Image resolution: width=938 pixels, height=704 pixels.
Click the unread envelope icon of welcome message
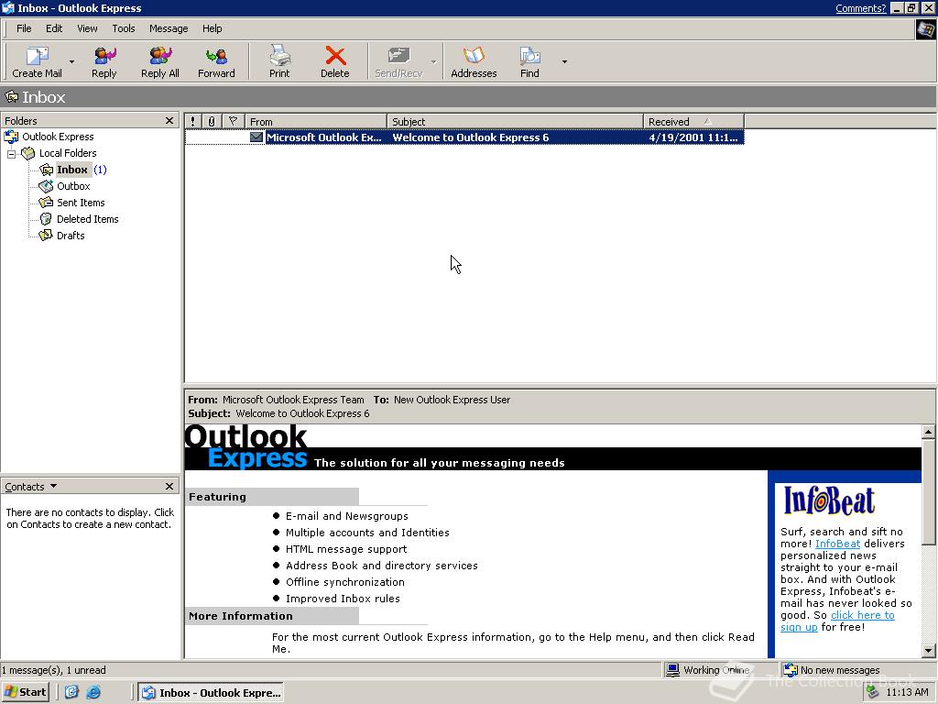(256, 137)
